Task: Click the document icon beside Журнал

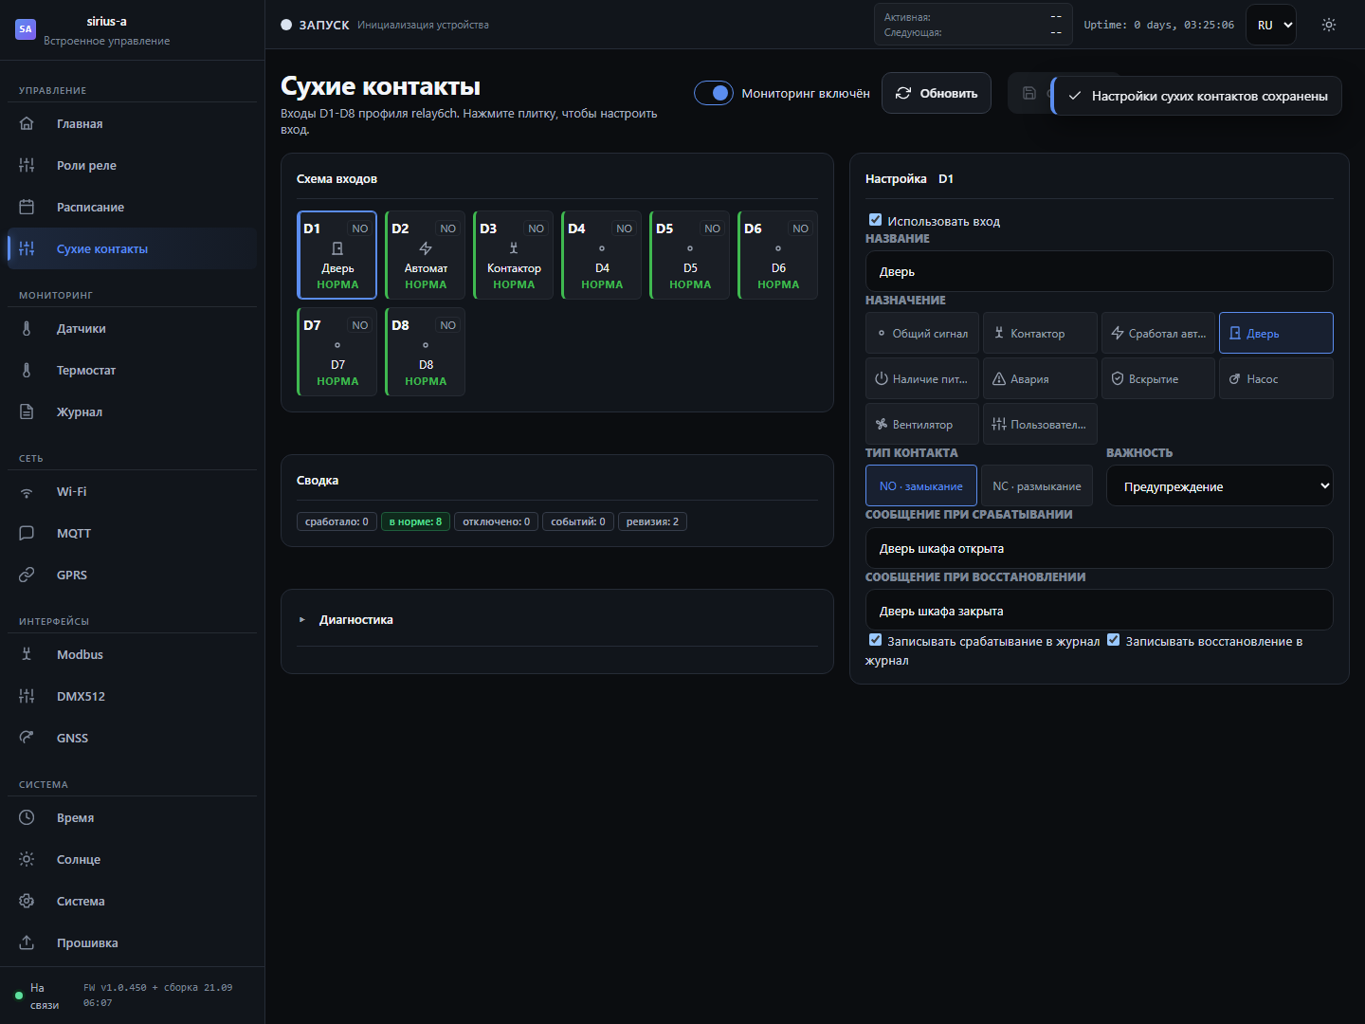Action: 27,411
